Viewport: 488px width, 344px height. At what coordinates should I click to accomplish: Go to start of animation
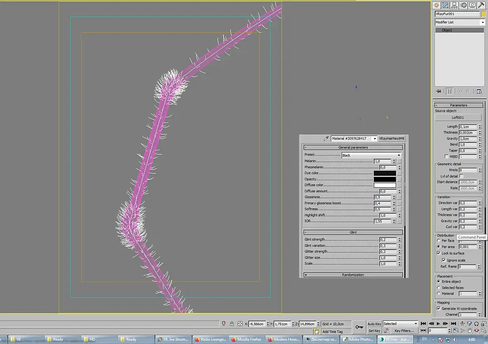pos(423,324)
